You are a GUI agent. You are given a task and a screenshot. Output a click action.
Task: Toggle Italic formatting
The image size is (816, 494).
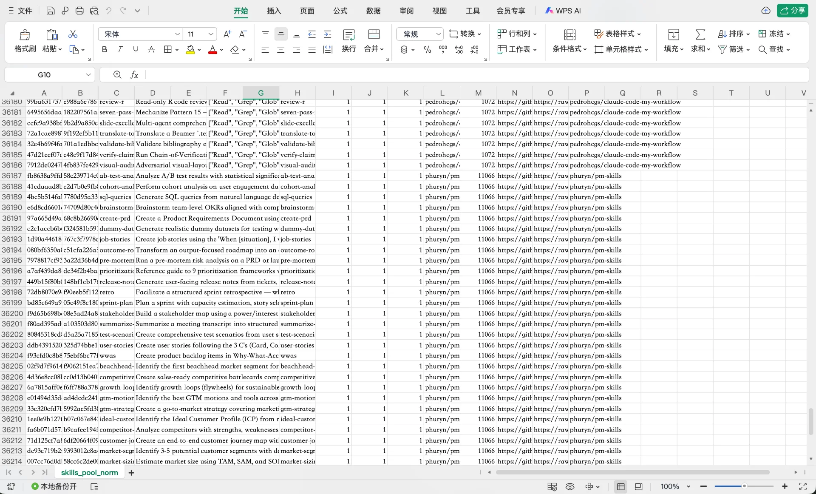tap(120, 50)
